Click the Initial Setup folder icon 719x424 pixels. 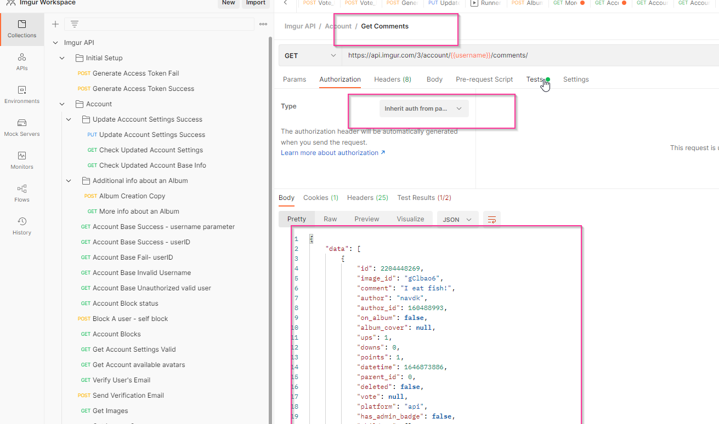coord(79,58)
